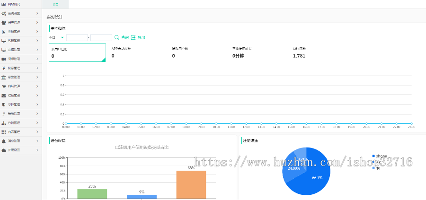Open the 主播管理 menu label
The height and width of the screenshot is (200, 426).
tap(14, 32)
